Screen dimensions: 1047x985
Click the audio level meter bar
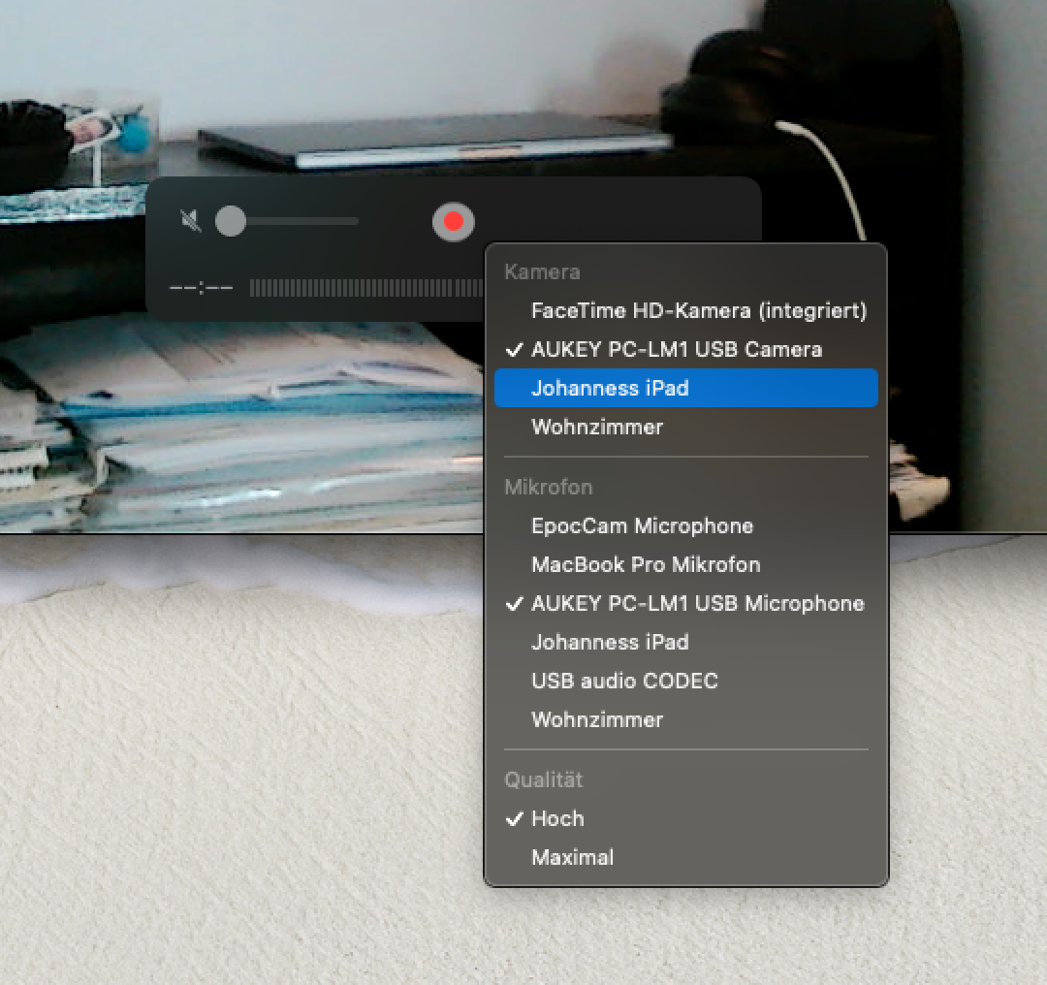366,288
